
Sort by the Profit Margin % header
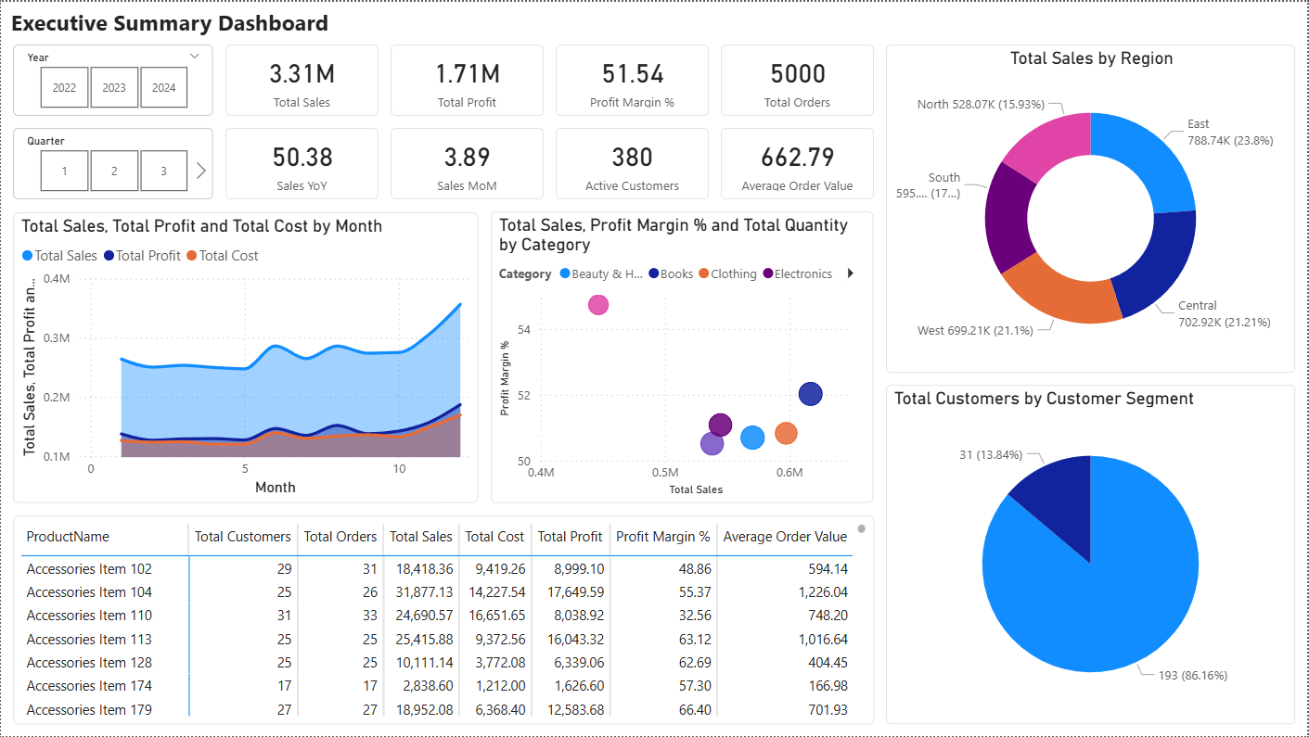[x=663, y=537]
